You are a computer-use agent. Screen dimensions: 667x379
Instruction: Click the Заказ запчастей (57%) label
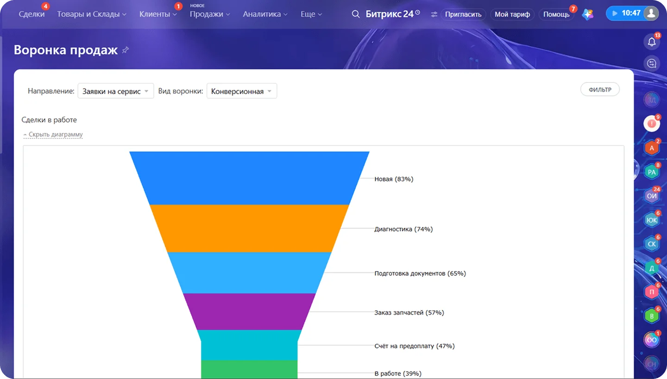pos(409,313)
